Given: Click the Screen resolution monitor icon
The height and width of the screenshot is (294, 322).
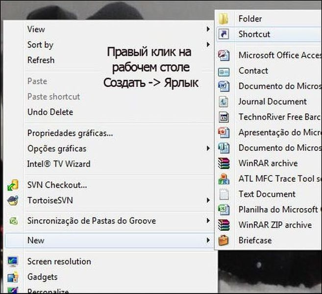Looking at the screenshot, I should [x=13, y=261].
